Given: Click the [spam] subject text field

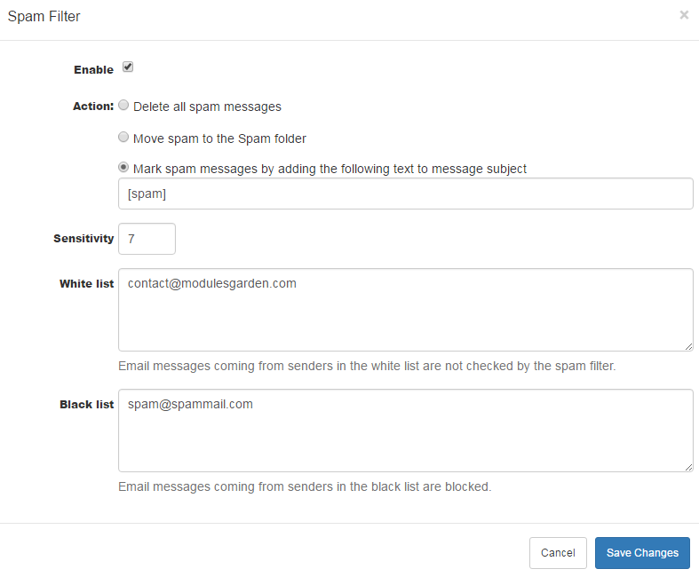Looking at the screenshot, I should 406,194.
